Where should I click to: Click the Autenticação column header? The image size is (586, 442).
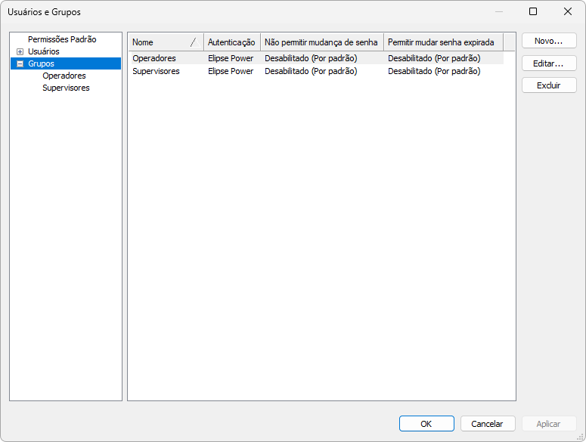click(x=231, y=42)
